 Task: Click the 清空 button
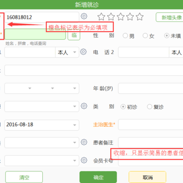point(24,177)
